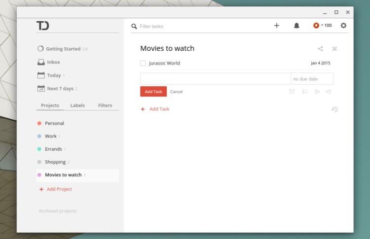Click the Movies to watch heading
The height and width of the screenshot is (239, 370).
click(x=167, y=48)
